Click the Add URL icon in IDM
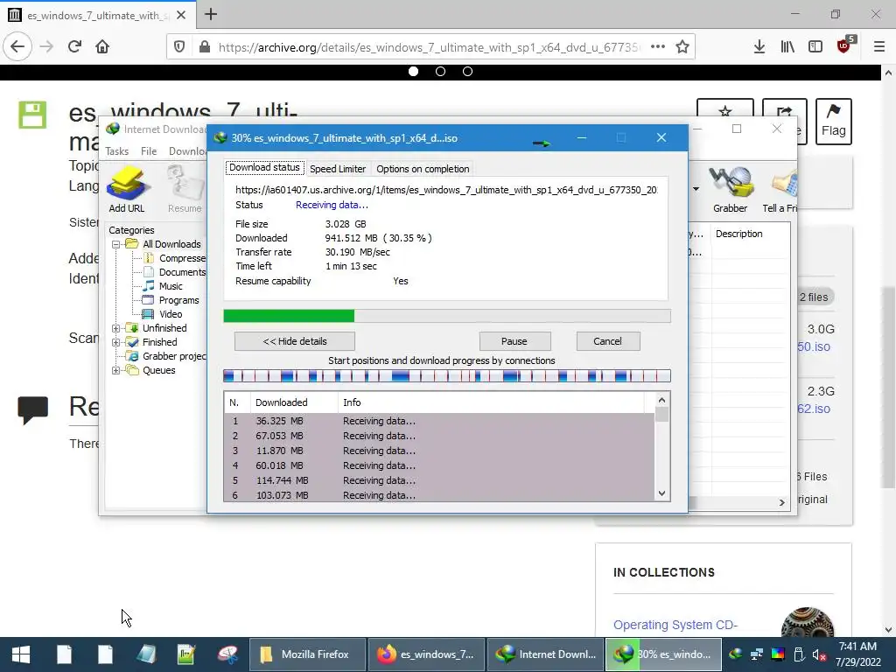Image resolution: width=896 pixels, height=672 pixels. coord(127,189)
